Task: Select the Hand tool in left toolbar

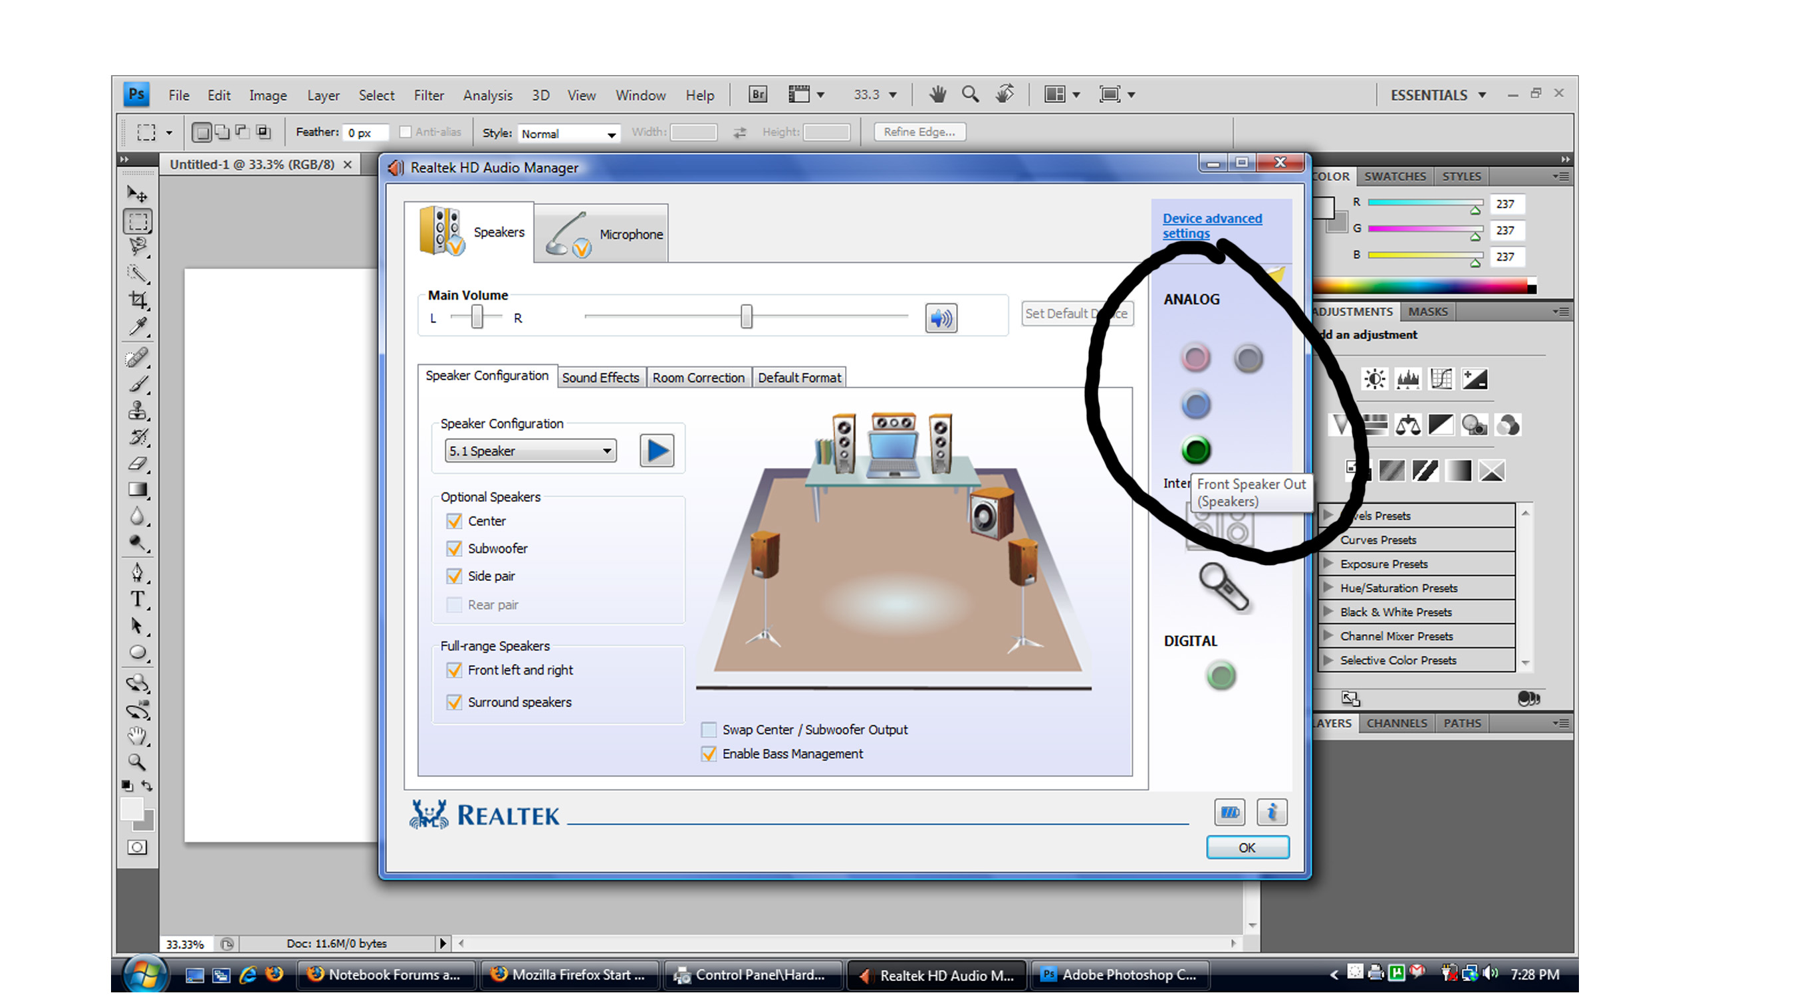Action: coord(137,736)
